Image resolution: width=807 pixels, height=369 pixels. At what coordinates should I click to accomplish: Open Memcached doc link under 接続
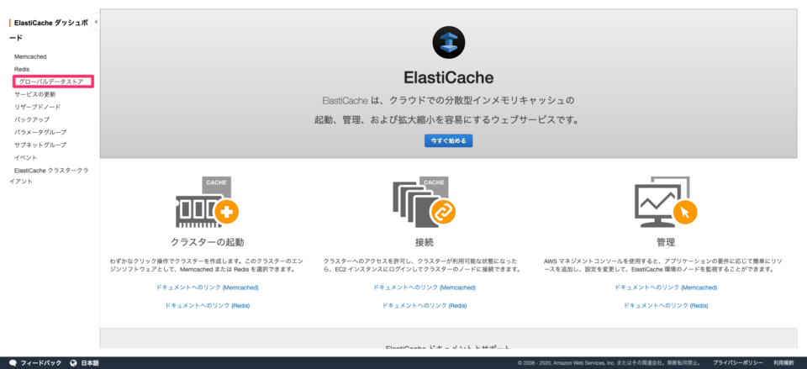click(425, 287)
